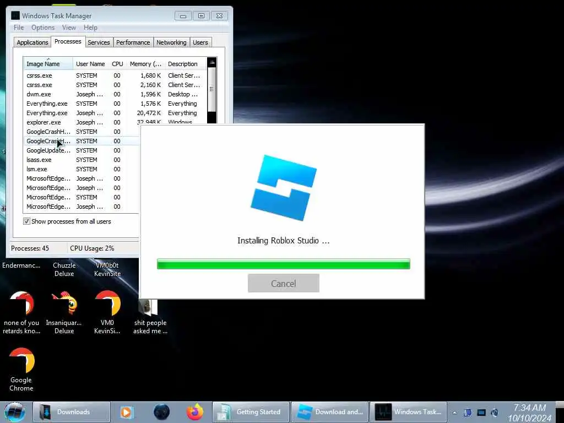Screen dimensions: 564x423
Task: Select the dwm.exe process row
Action: (x=115, y=94)
